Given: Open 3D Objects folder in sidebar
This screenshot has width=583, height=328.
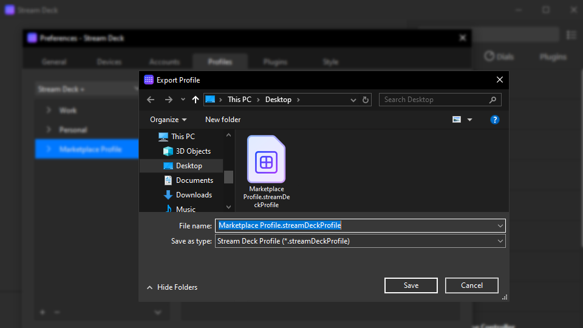Looking at the screenshot, I should pyautogui.click(x=193, y=151).
